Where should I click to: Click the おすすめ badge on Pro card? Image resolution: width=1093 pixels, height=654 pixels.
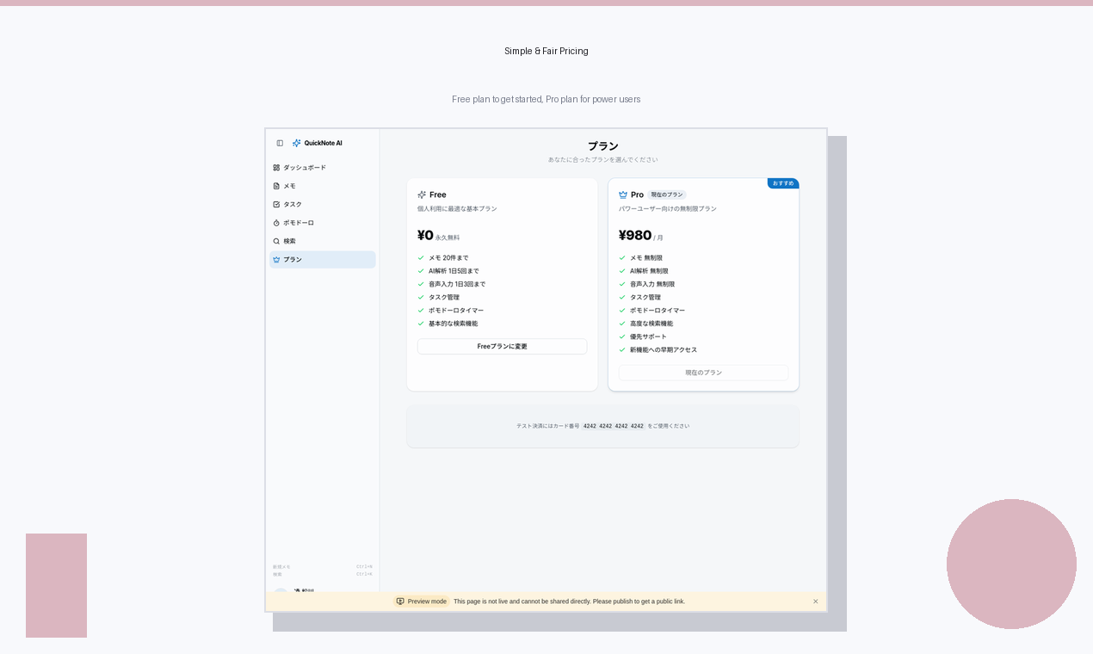pyautogui.click(x=782, y=182)
